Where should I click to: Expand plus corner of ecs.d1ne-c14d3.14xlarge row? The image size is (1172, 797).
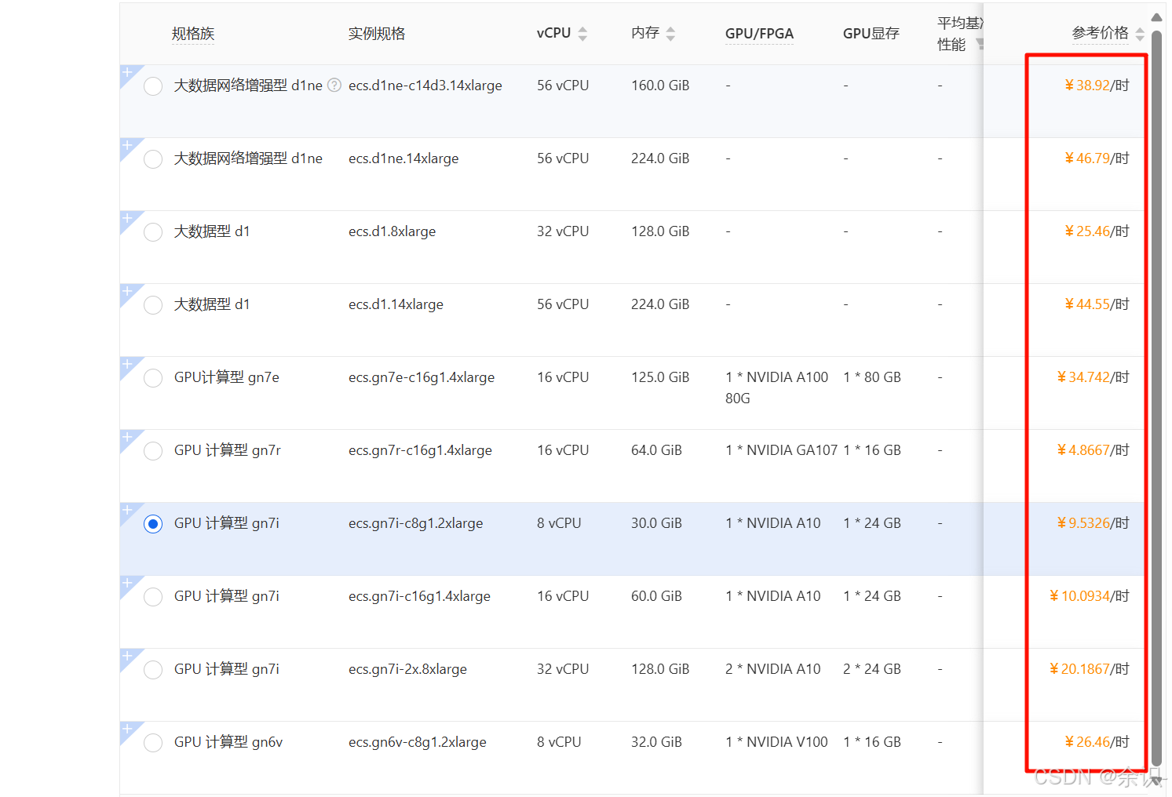(127, 72)
